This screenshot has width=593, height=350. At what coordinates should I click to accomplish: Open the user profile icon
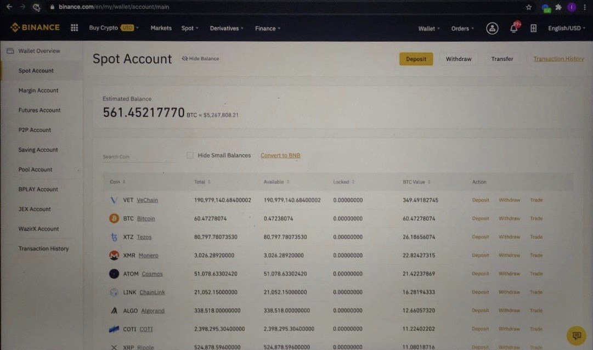click(492, 28)
